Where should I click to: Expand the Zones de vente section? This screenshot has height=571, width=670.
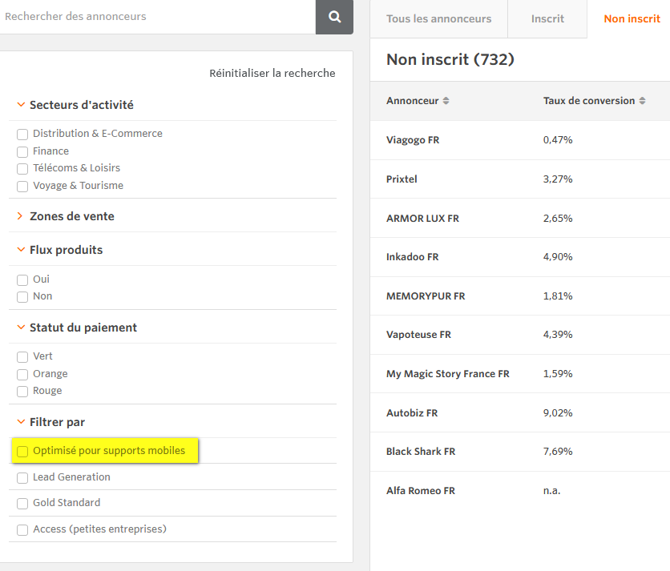tap(20, 216)
